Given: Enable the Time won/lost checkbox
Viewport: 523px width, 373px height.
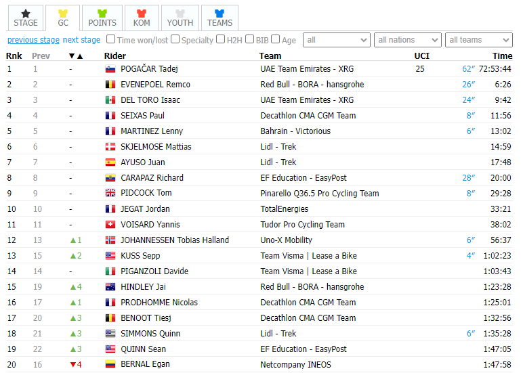Looking at the screenshot, I should 110,39.
